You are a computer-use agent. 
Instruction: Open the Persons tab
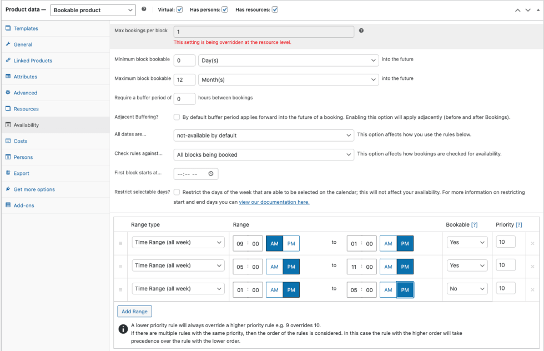(23, 157)
